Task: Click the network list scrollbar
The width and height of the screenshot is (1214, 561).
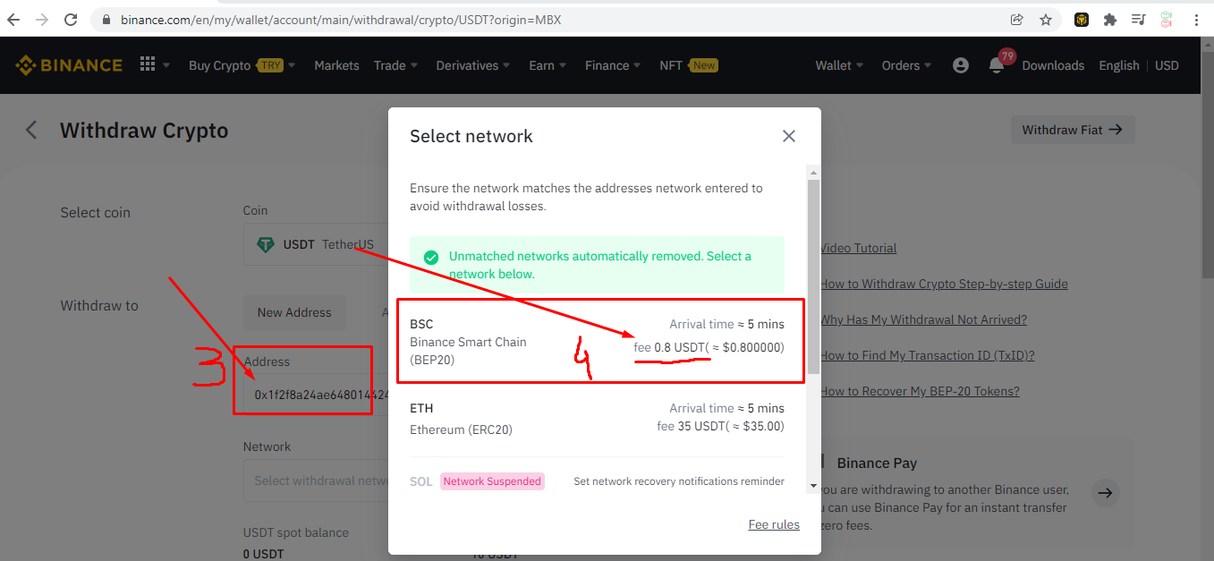Action: [813, 276]
